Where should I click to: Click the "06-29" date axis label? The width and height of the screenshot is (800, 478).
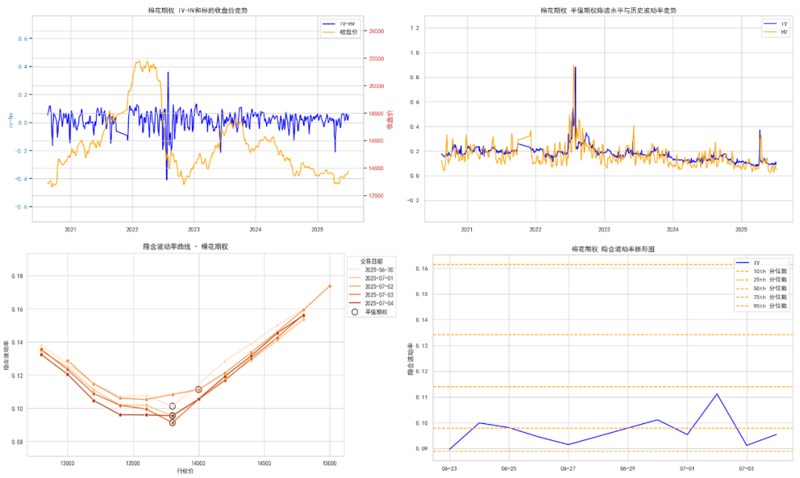tap(627, 468)
